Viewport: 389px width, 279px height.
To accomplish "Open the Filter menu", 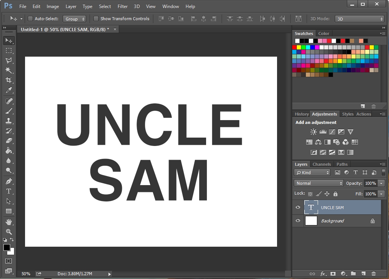I will pos(123,6).
